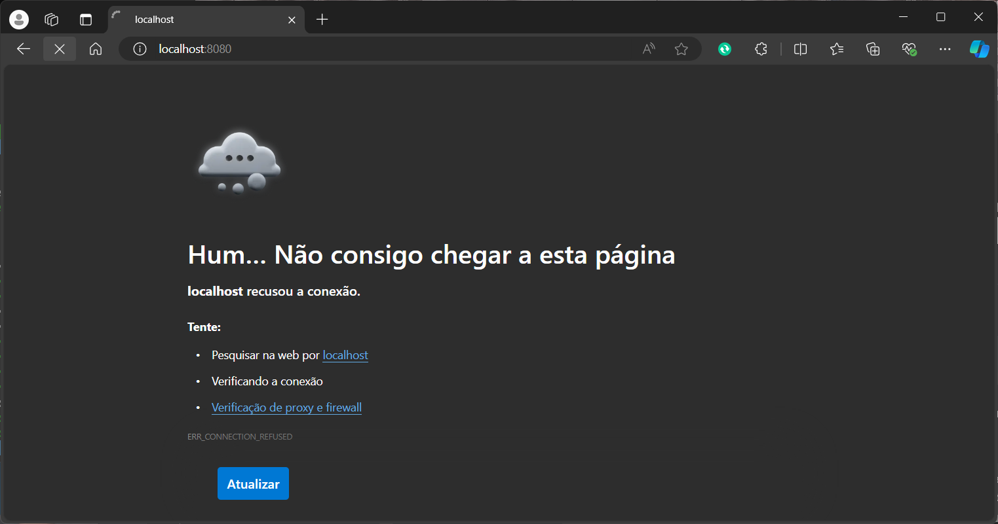Open the tab actions menu icon
This screenshot has width=998, height=524.
point(86,20)
